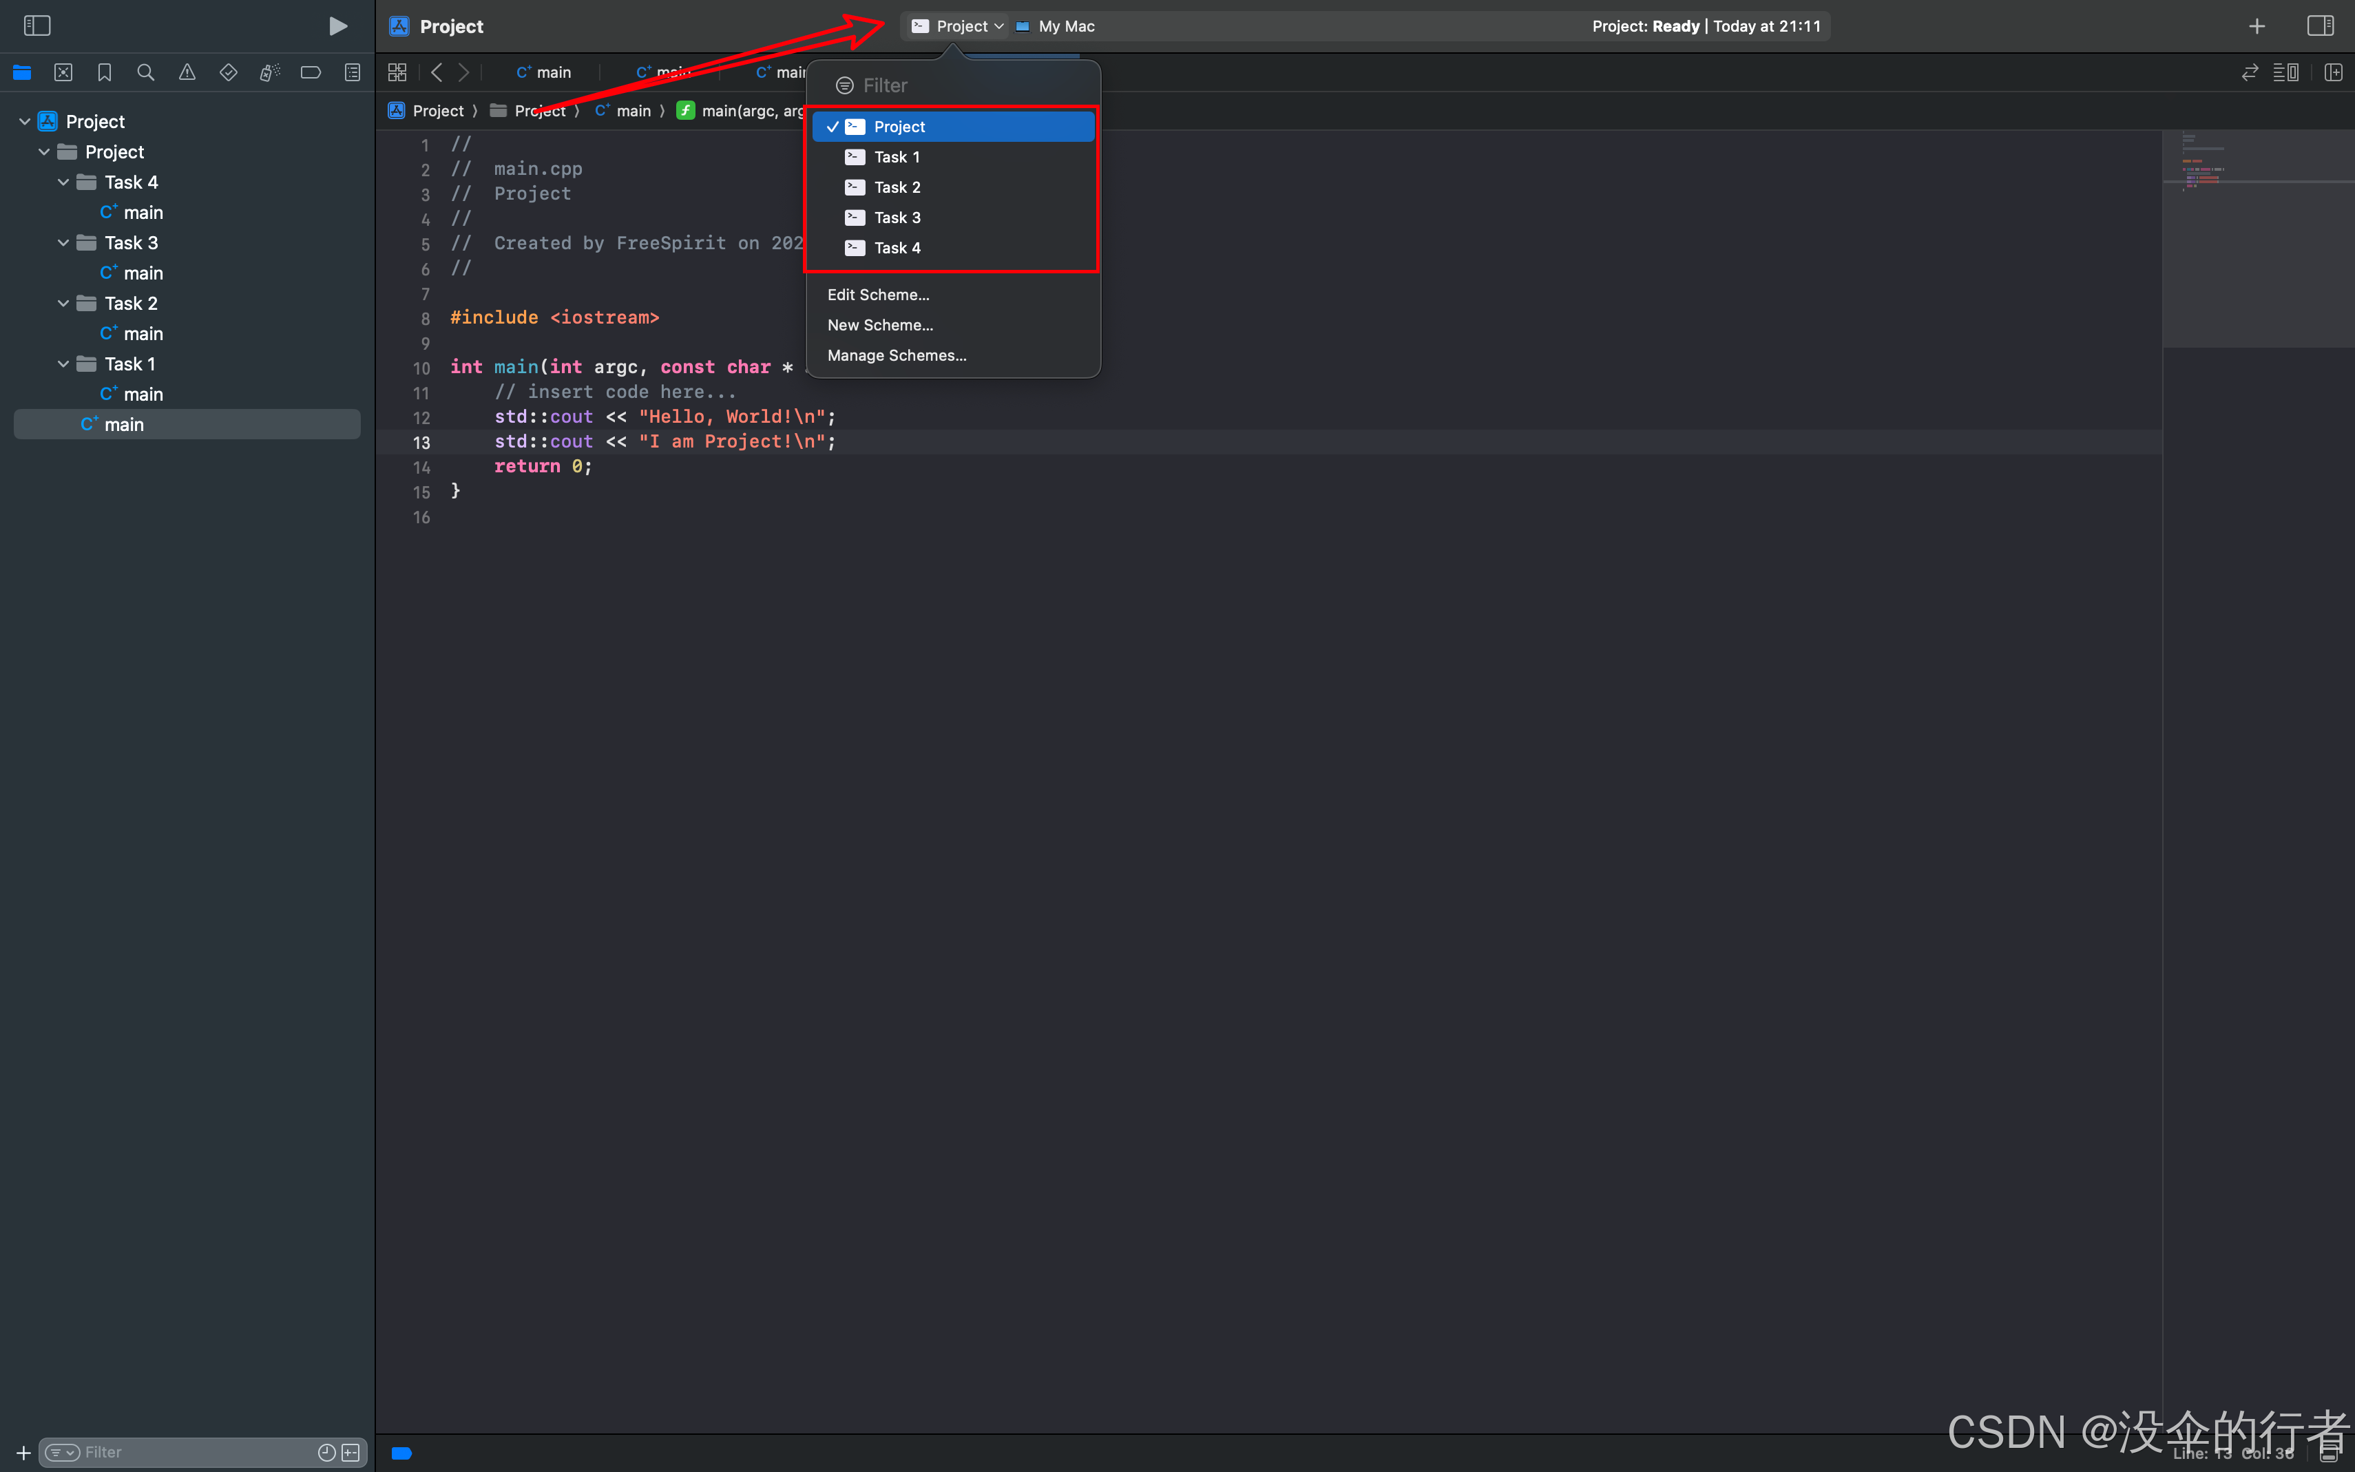Select the Task 2 scheme
Image resolution: width=2355 pixels, height=1472 pixels.
click(953, 187)
